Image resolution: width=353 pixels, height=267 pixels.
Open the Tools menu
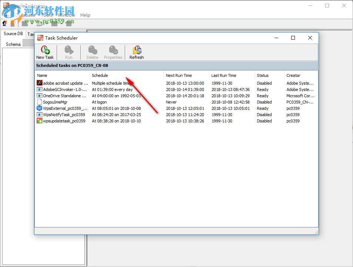(46, 15)
